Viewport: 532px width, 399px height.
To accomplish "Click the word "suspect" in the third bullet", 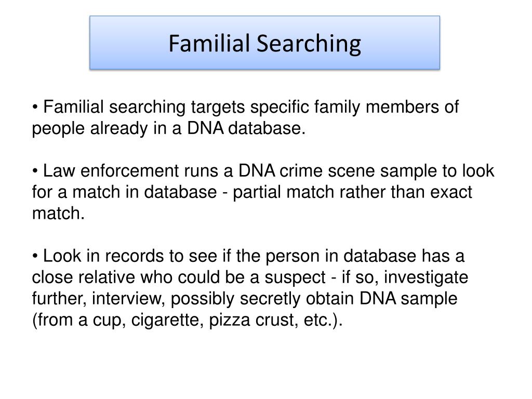I will point(295,277).
